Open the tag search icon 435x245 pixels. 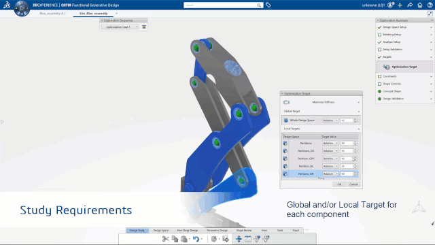tap(268, 5)
